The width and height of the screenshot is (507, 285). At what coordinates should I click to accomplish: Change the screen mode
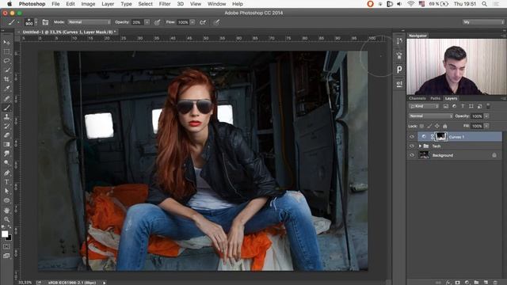tap(6, 256)
